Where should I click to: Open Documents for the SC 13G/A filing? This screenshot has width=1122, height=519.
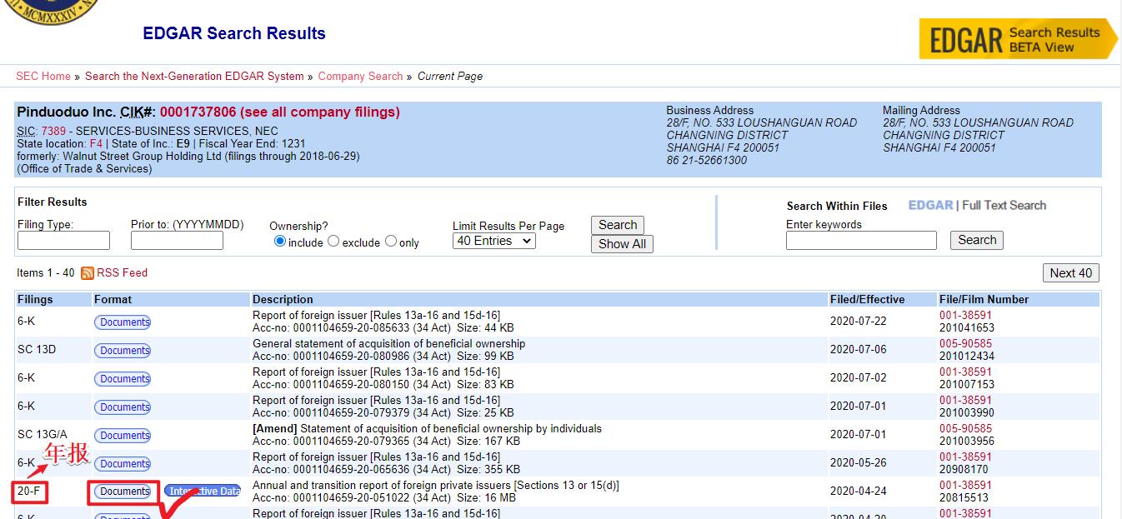coord(123,436)
